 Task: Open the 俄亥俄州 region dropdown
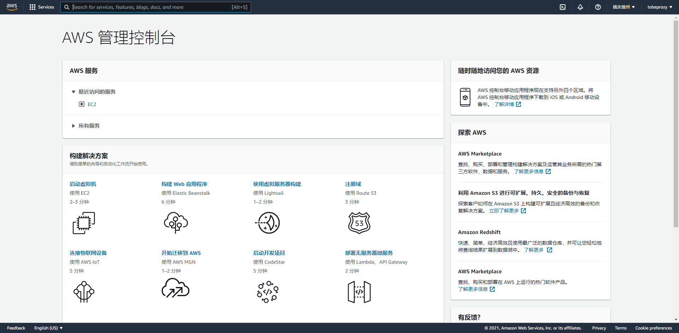coord(624,7)
